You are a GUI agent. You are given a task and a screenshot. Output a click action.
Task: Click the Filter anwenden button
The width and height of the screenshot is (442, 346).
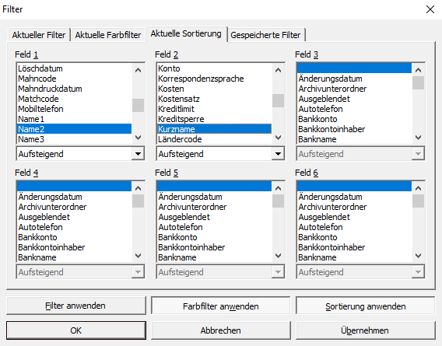point(76,306)
